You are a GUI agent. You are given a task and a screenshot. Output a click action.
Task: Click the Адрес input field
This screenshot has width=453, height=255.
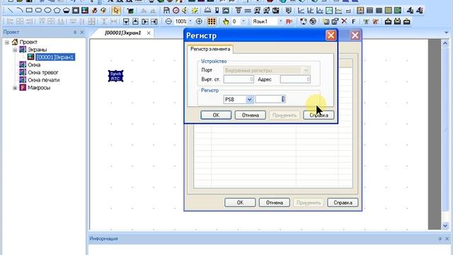pyautogui.click(x=295, y=79)
